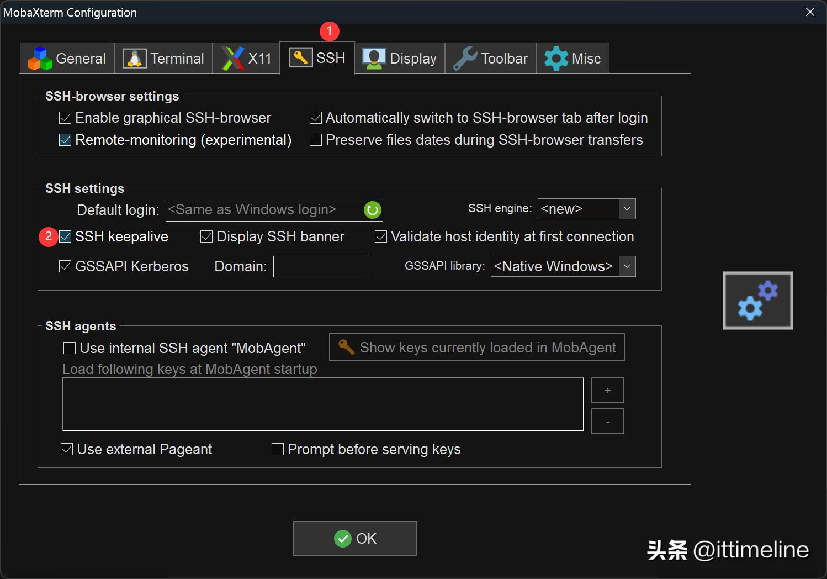Click the teal gear icon on Misc tab
The image size is (827, 579).
[x=556, y=59]
